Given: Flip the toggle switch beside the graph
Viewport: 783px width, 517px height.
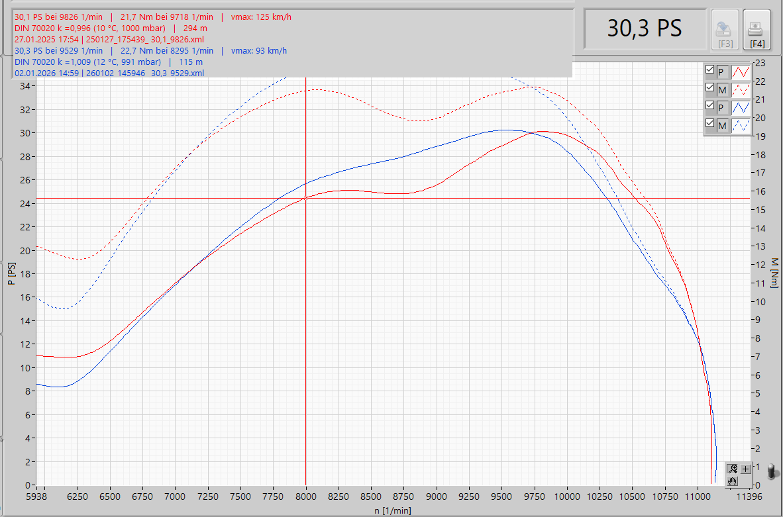Looking at the screenshot, I should click(771, 471).
